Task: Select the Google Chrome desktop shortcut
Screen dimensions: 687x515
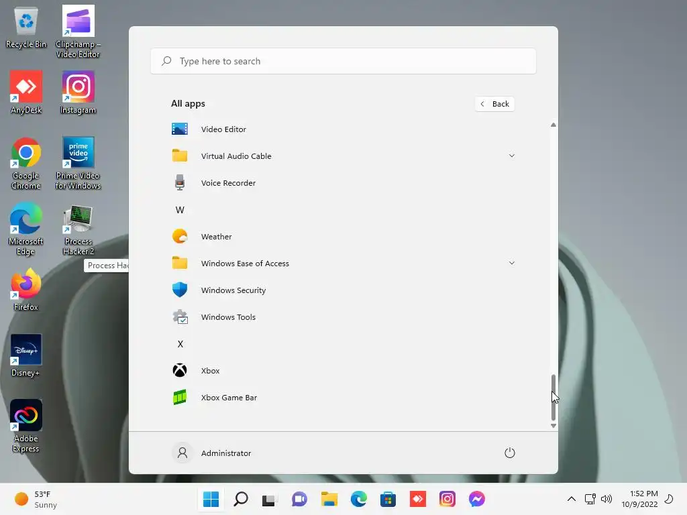Action: pos(26,164)
